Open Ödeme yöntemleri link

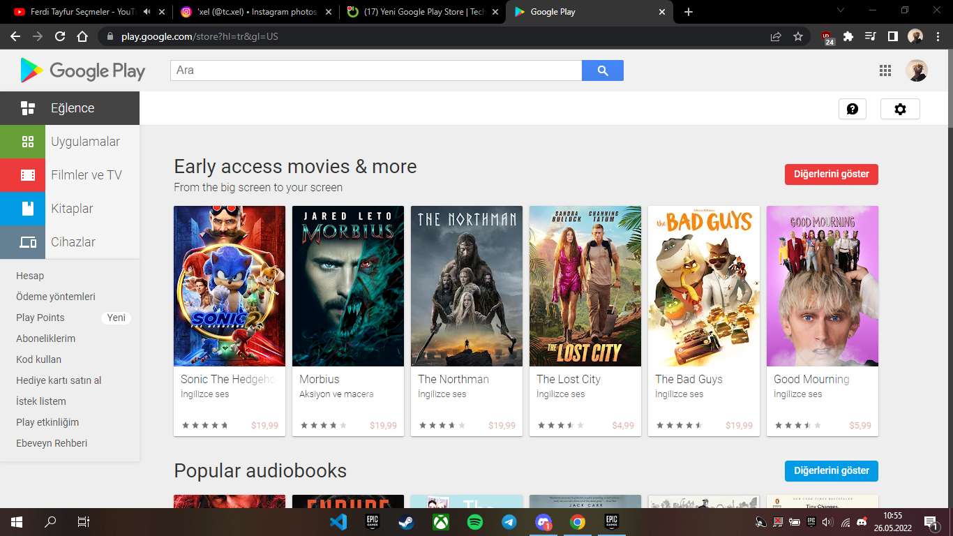tap(56, 297)
